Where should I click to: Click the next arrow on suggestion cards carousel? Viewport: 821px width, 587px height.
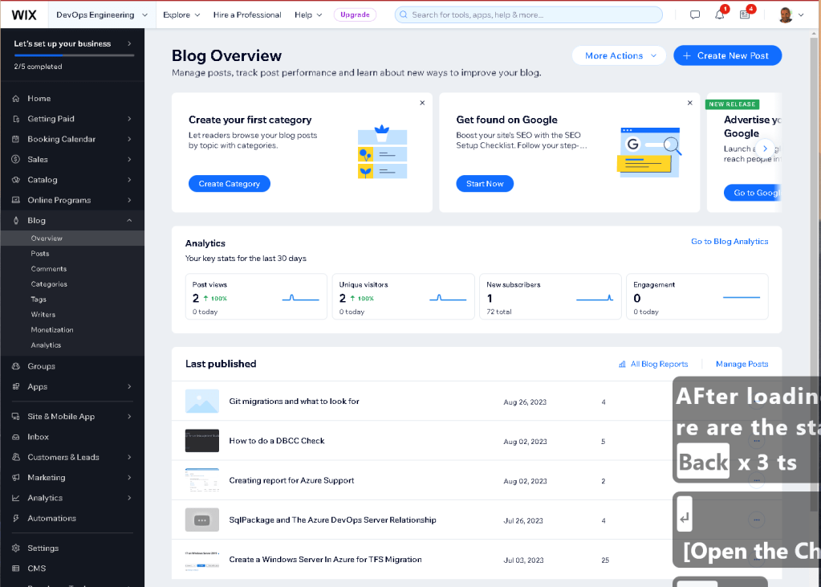(x=765, y=149)
